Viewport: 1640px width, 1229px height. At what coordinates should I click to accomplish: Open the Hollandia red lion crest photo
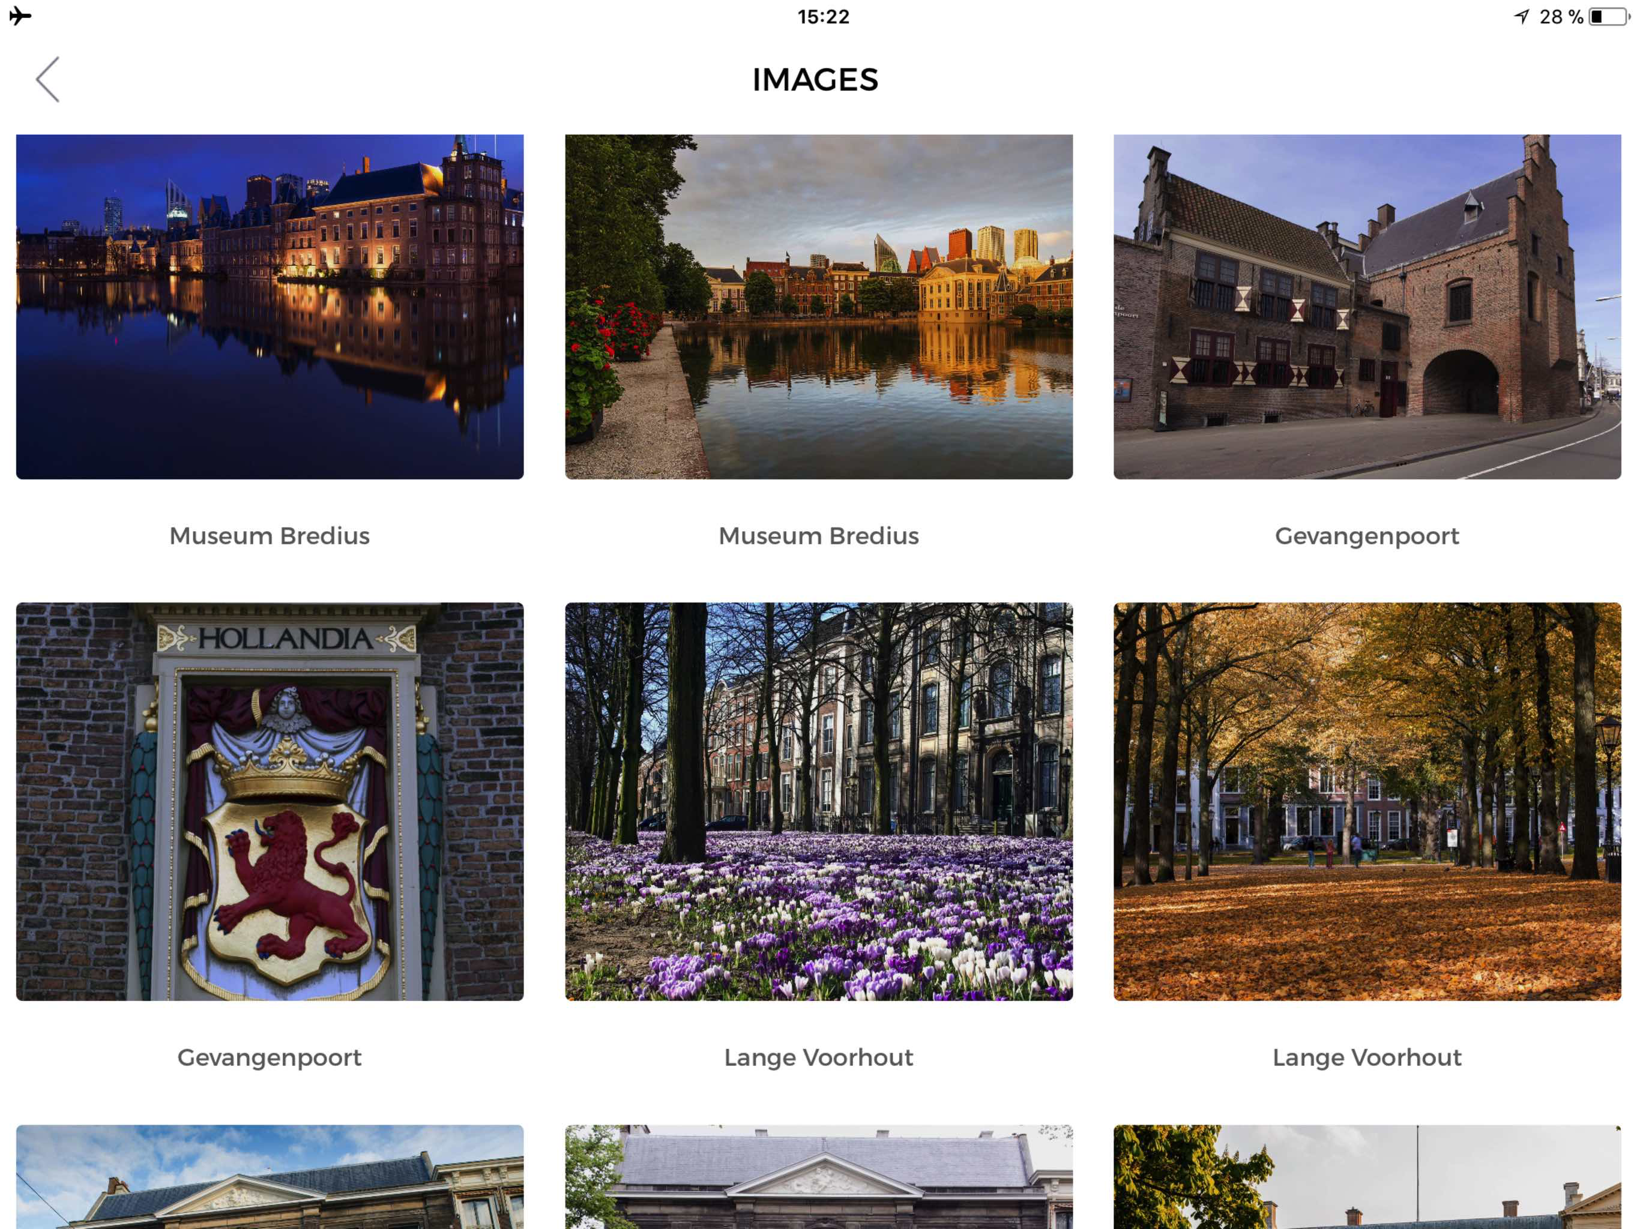[270, 801]
